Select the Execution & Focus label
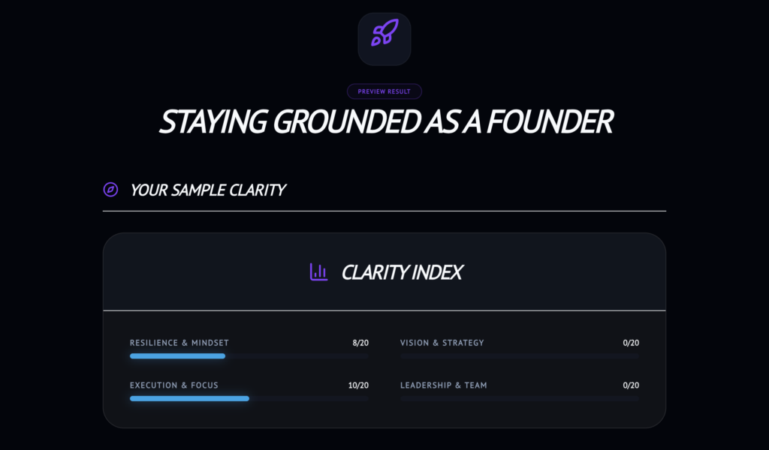Screen dimensions: 769x450 173,385
